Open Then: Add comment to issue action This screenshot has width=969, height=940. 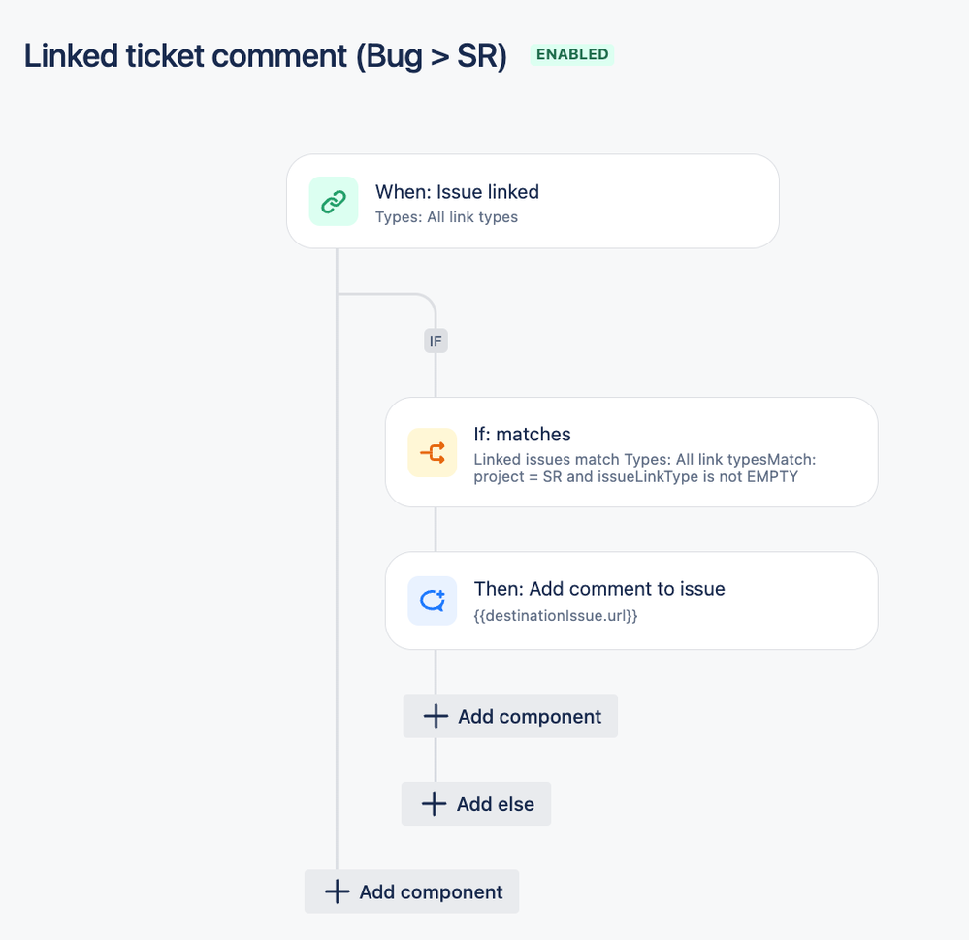[631, 600]
